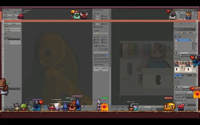The image size is (200, 125).
Task: Toggle the Faces overlay checkbox
Action: [94, 16]
